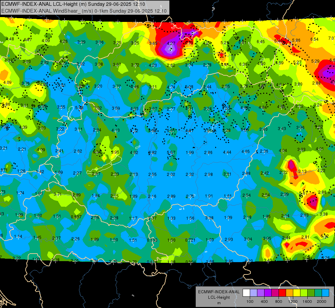Click the wind shear value 2.67 at Balaton
This screenshot has width=335, height=308.
[x=96, y=174]
